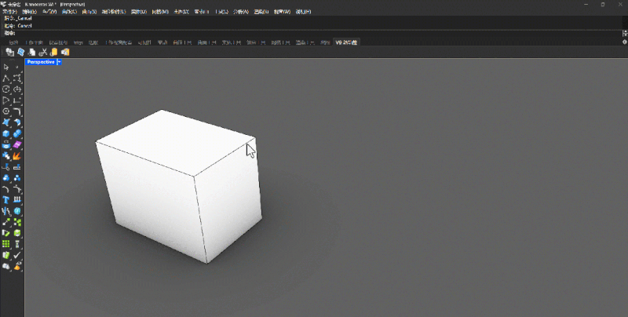Select the arrow selection tool in left toolbar

[x=6, y=67]
